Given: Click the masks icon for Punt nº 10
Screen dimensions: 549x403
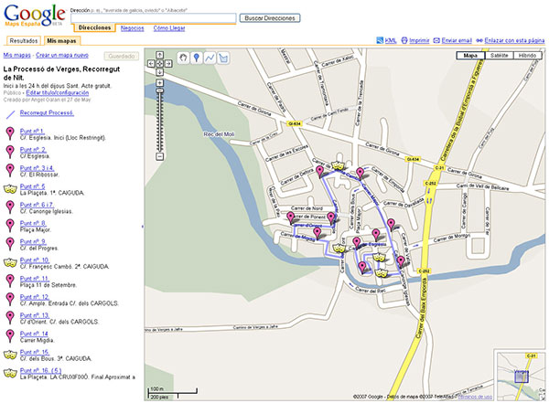Looking at the screenshot, I should (x=10, y=262).
